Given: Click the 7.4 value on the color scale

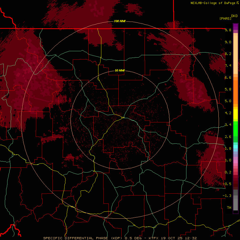Looking at the screenshot, I should 228,66.
